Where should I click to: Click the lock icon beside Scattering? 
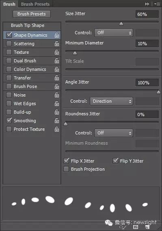click(57, 44)
